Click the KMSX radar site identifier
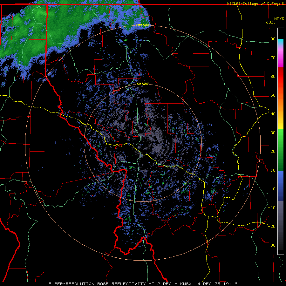The width and height of the screenshot is (286, 286). click(x=186, y=284)
